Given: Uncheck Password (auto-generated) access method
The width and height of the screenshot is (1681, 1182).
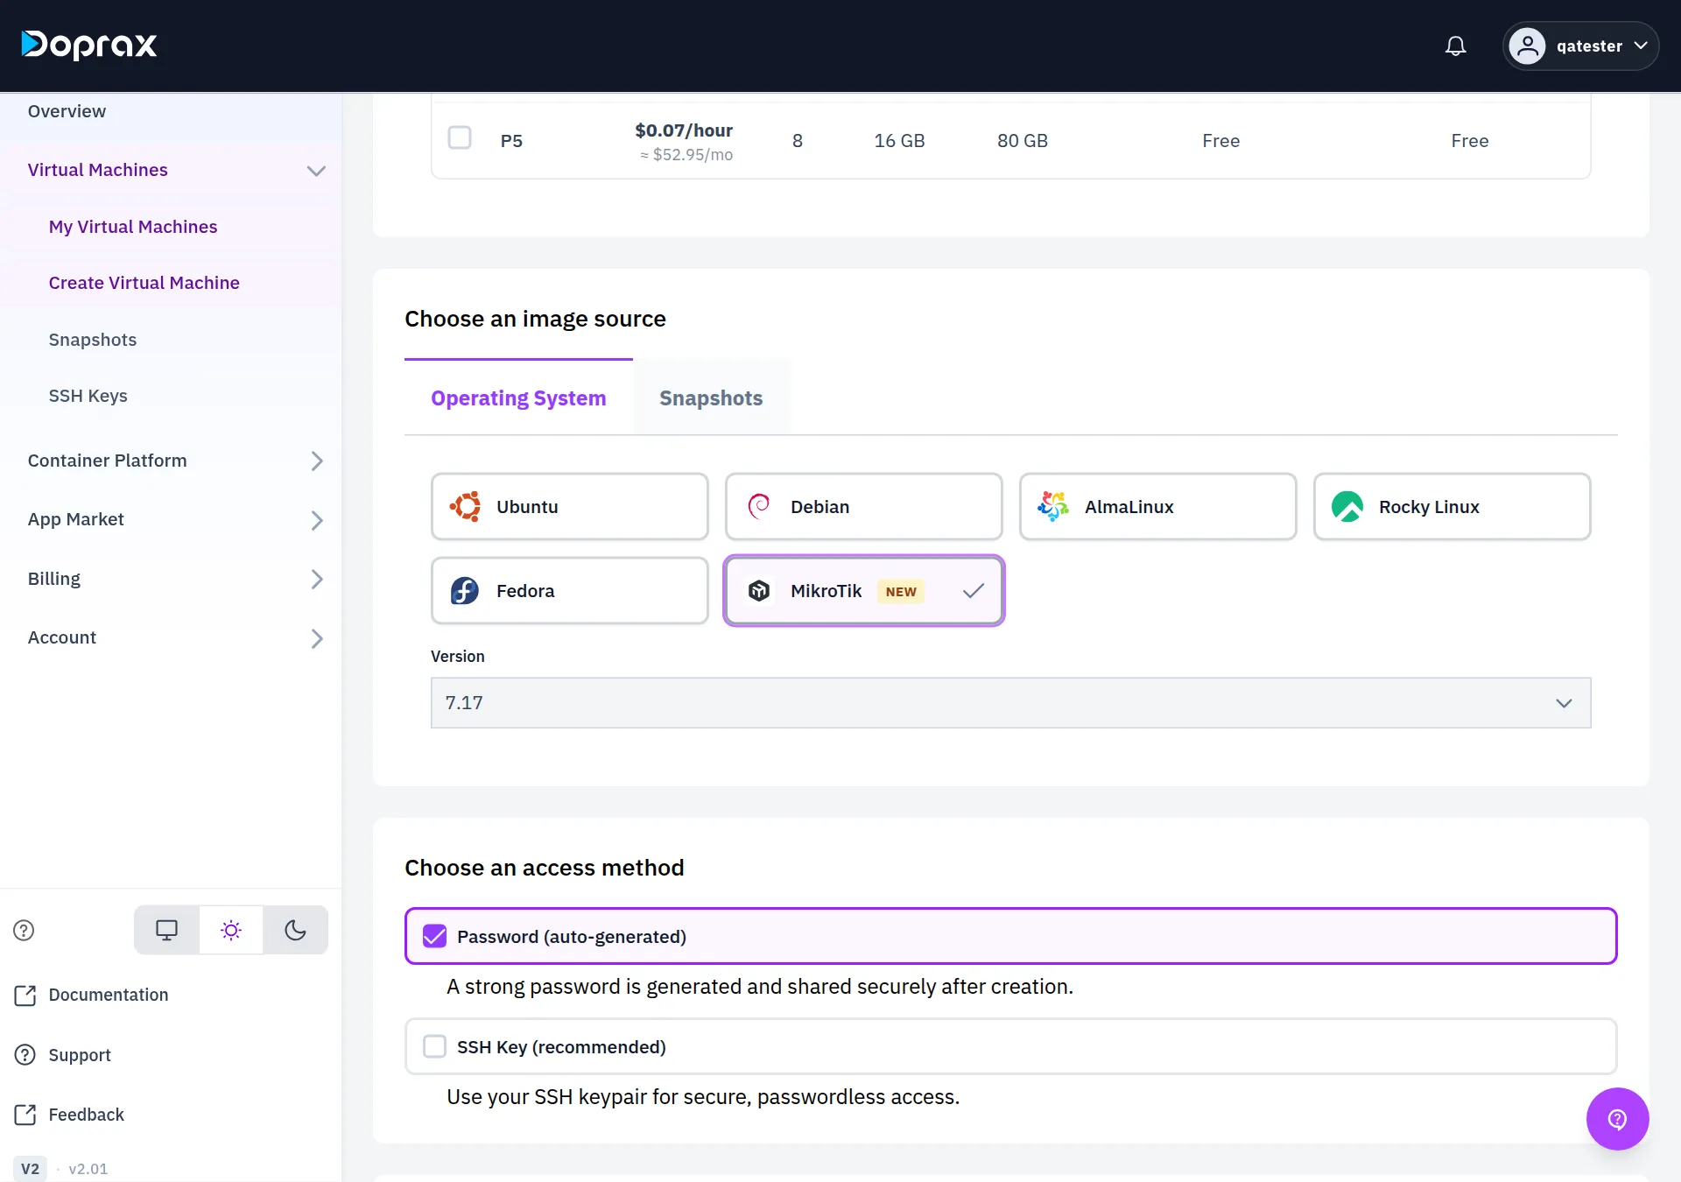Looking at the screenshot, I should (434, 936).
